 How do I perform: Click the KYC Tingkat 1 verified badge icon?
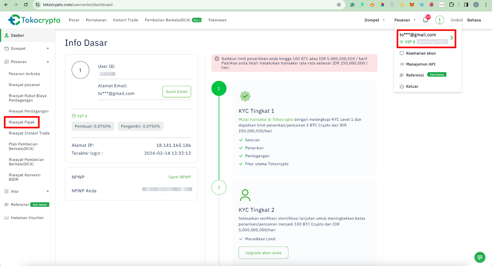coord(245,96)
